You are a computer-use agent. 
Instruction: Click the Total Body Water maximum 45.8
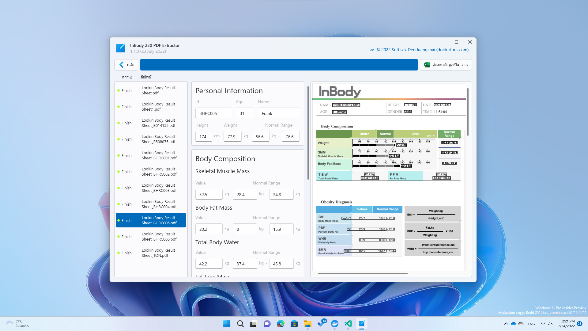(281, 264)
